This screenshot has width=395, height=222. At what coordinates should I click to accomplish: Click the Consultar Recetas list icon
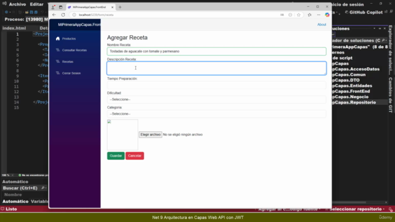(57, 50)
